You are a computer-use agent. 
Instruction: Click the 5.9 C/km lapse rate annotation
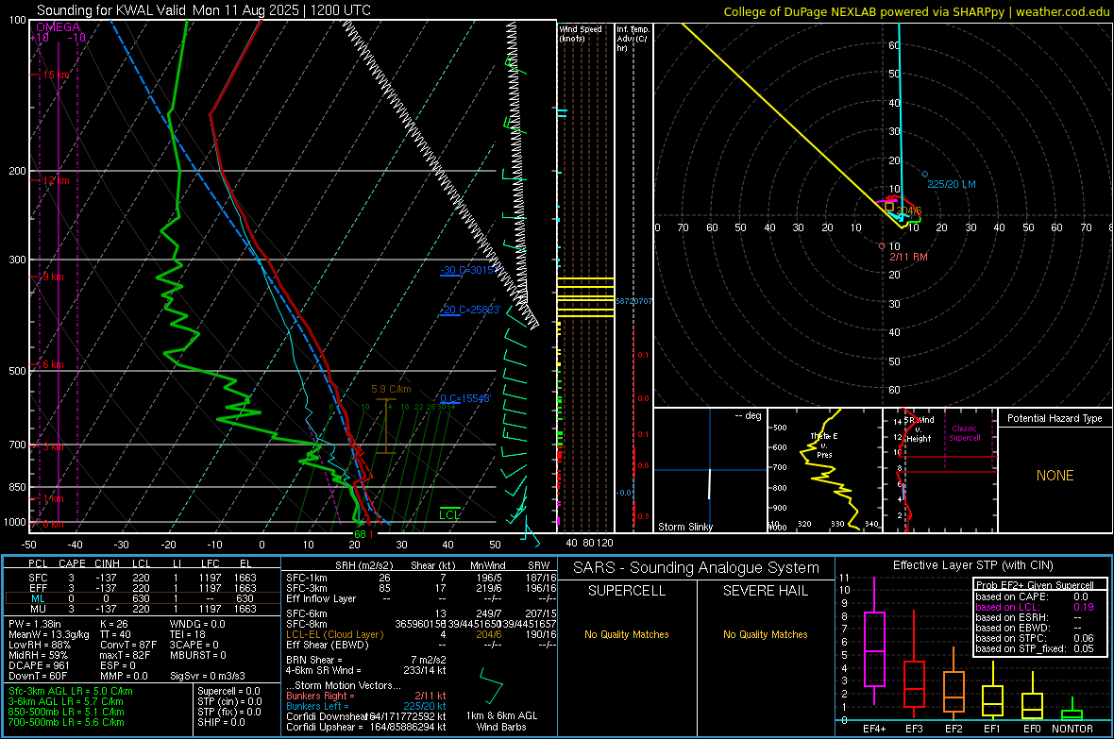coord(391,390)
